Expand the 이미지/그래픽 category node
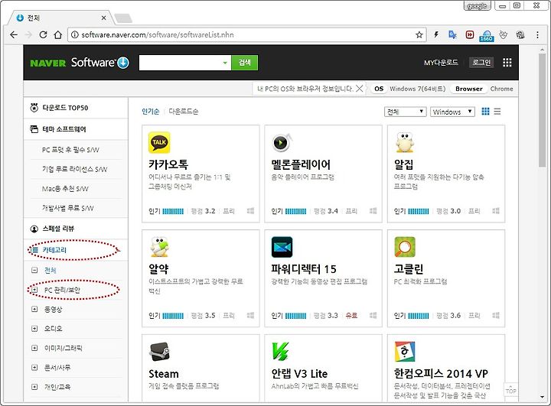 (x=34, y=348)
